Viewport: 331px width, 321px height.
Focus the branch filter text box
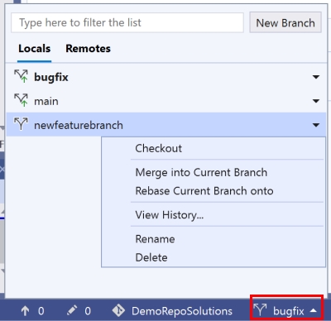[x=127, y=22]
